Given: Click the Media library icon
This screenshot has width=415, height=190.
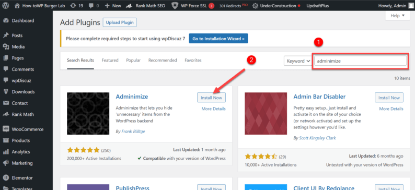Looking at the screenshot, I should point(6,47).
